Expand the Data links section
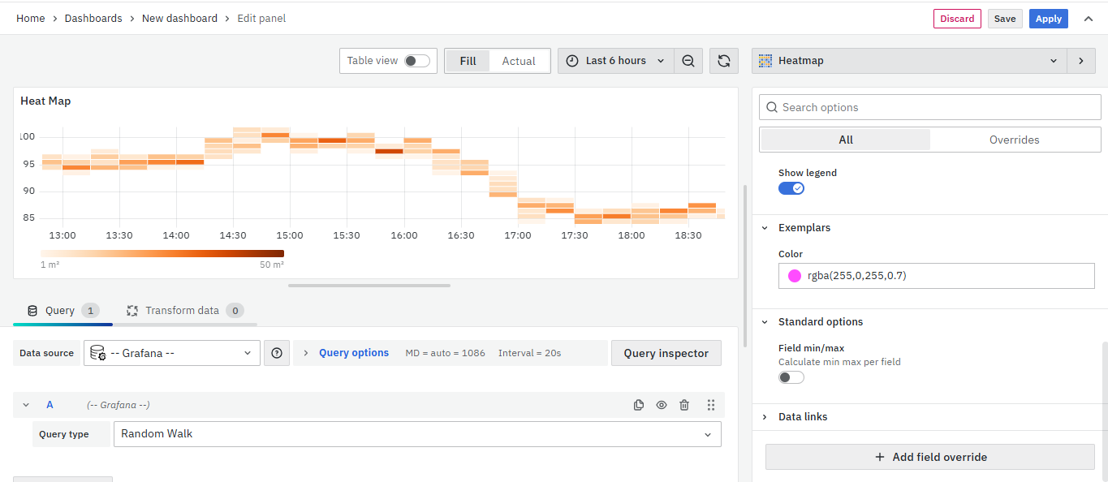The width and height of the screenshot is (1108, 482). tap(802, 417)
